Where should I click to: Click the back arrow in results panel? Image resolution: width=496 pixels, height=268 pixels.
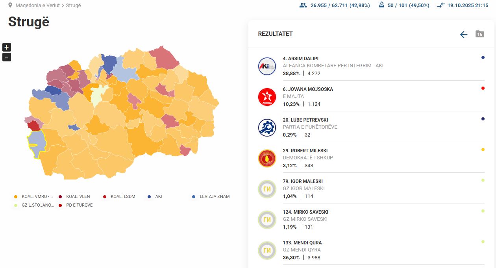tap(464, 35)
